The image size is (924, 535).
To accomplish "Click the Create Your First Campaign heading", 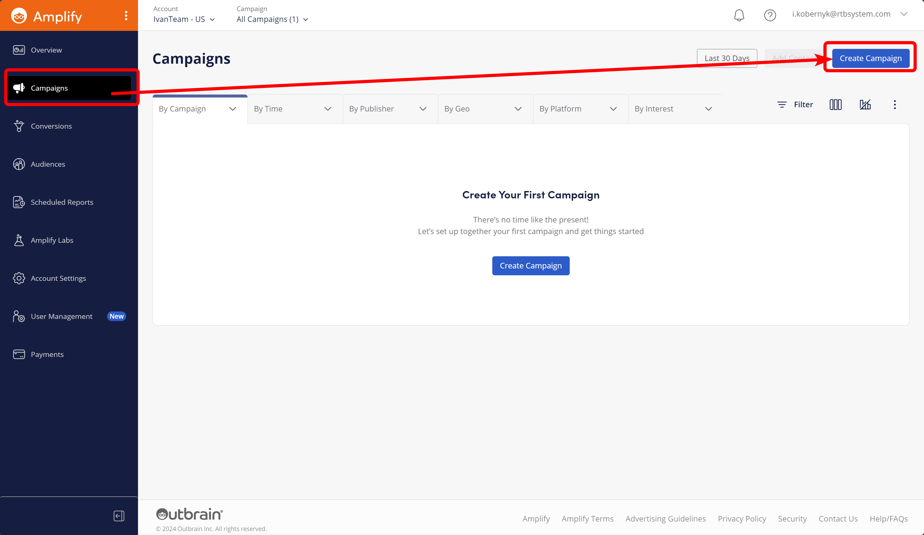I will [x=531, y=195].
